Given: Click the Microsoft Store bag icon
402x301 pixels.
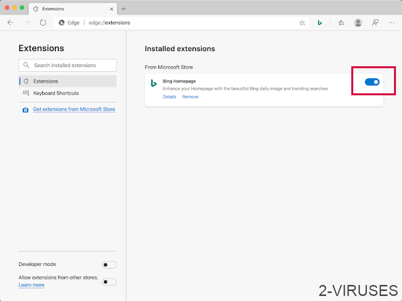Looking at the screenshot, I should [x=26, y=110].
